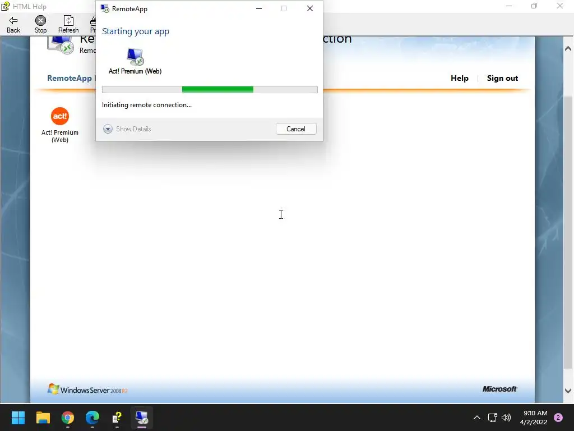Cancel the RemoteApp connection

(296, 129)
